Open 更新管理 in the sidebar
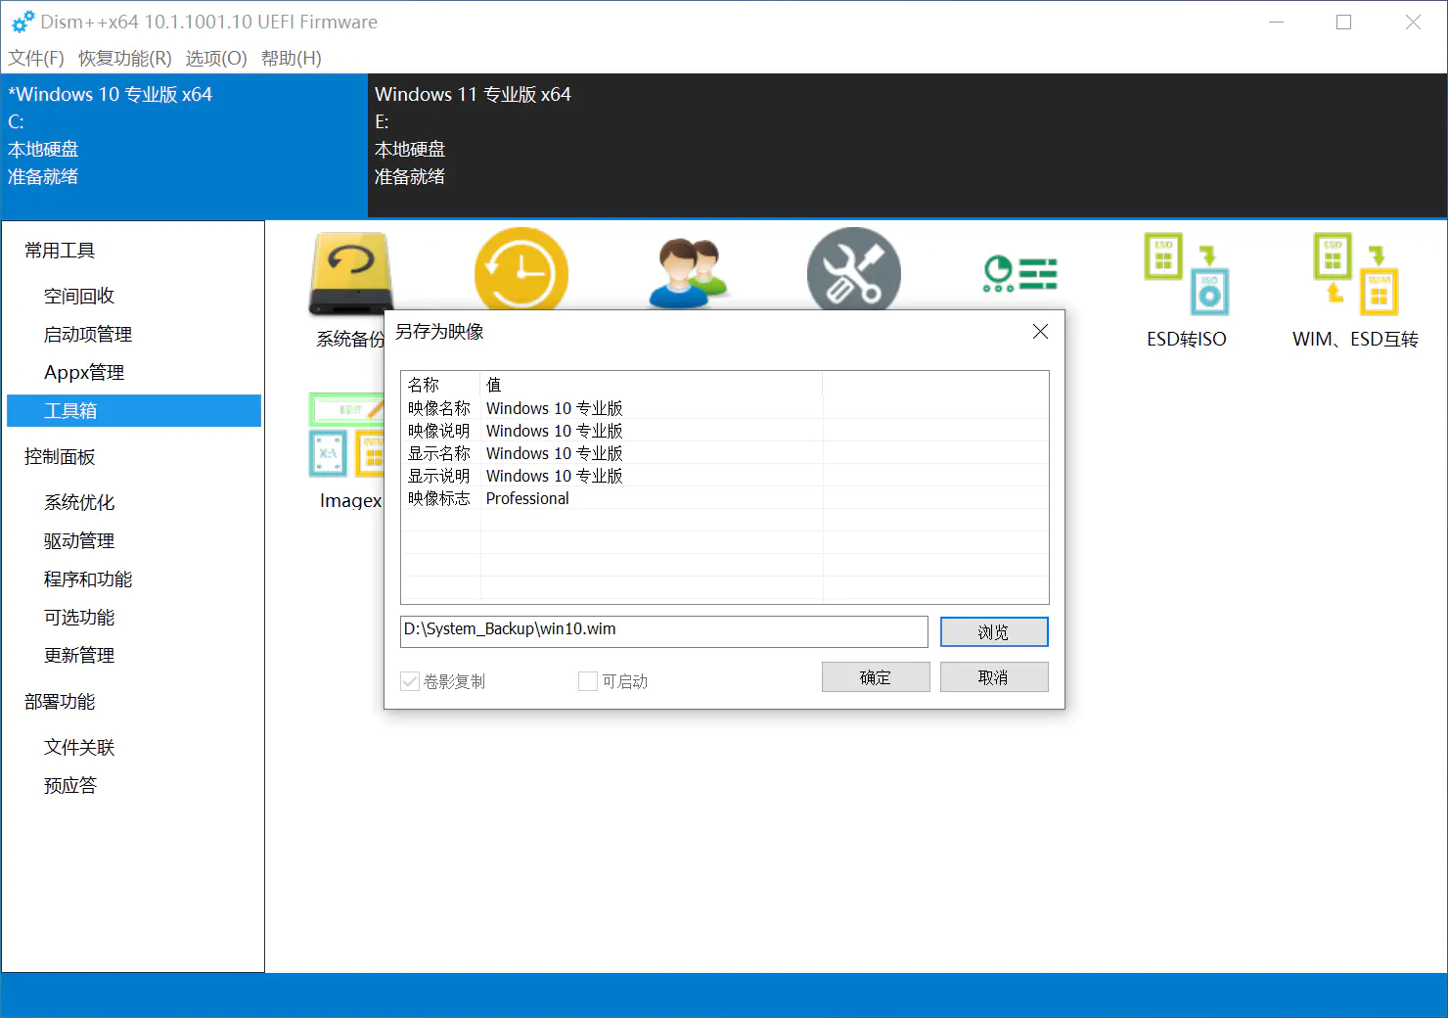The height and width of the screenshot is (1018, 1448). click(79, 655)
